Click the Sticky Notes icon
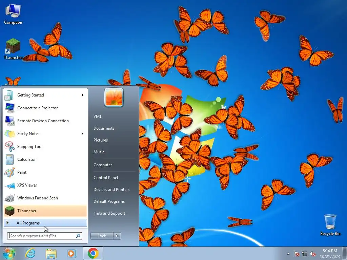The width and height of the screenshot is (347, 260). 9,133
